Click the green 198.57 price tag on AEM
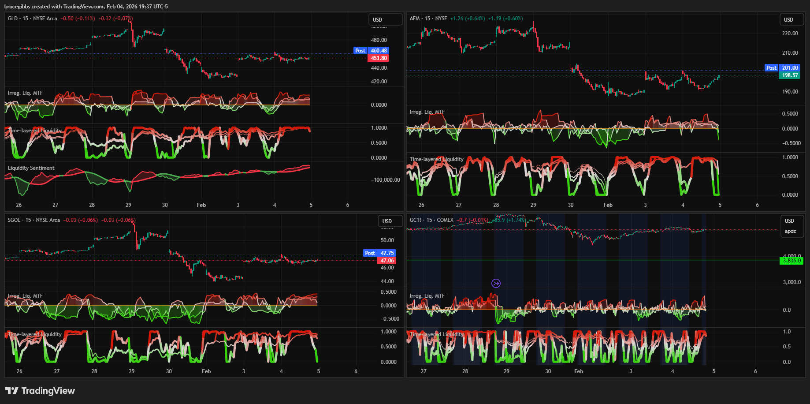Image resolution: width=810 pixels, height=404 pixels. pyautogui.click(x=790, y=75)
